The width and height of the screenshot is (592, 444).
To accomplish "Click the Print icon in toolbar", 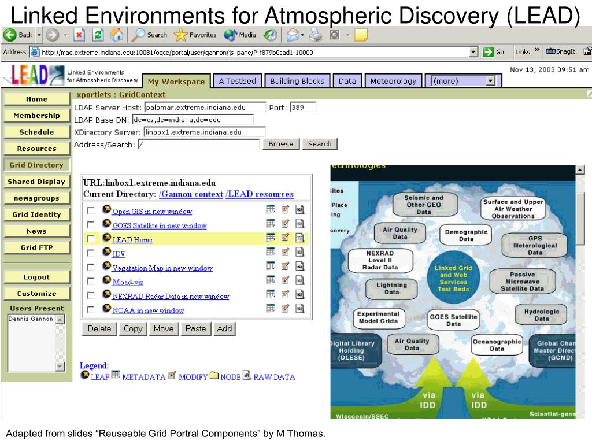I will pyautogui.click(x=316, y=35).
